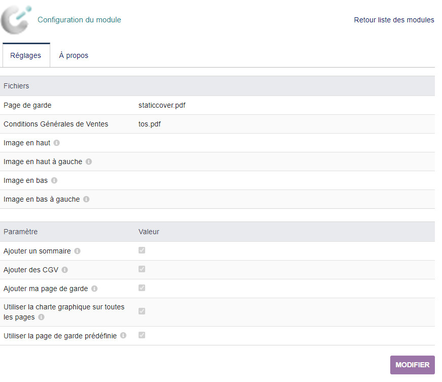Click info icon next to Ajouter un sommaire
Image resolution: width=442 pixels, height=382 pixels.
pos(77,251)
